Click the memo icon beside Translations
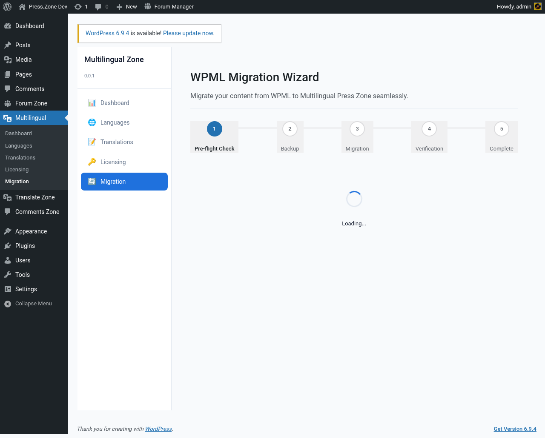Viewport: 545px width, 438px height. point(92,142)
